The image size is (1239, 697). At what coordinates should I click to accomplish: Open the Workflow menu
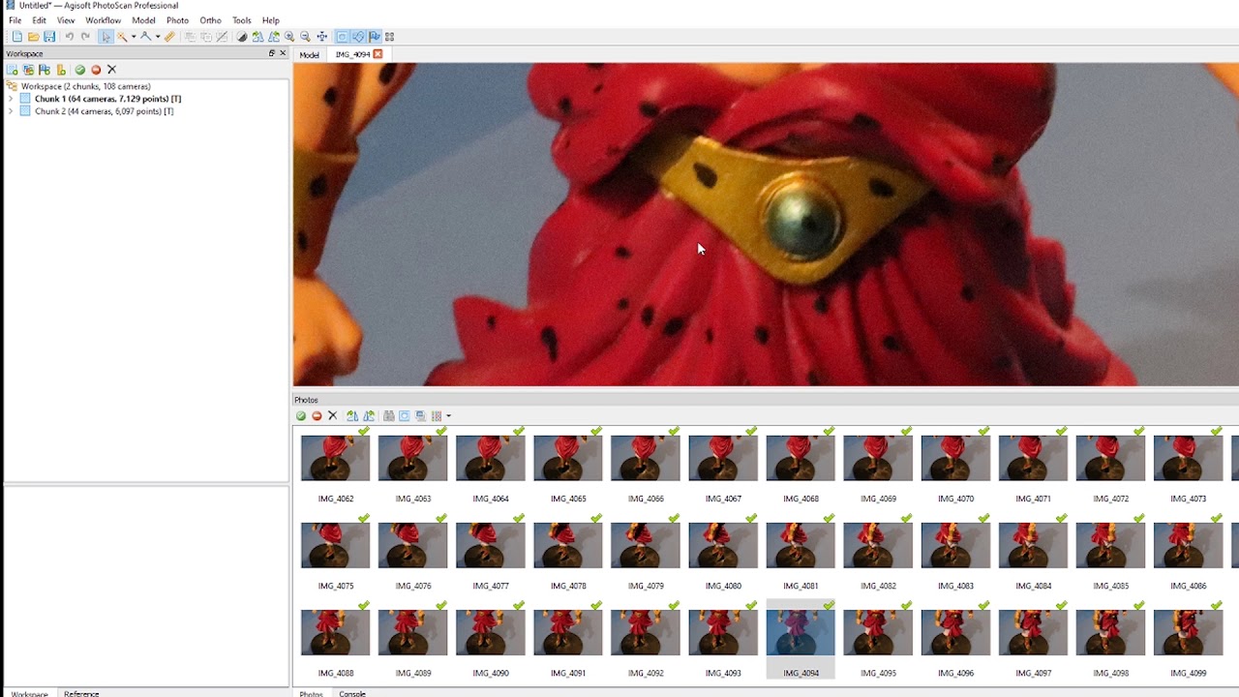point(103,20)
